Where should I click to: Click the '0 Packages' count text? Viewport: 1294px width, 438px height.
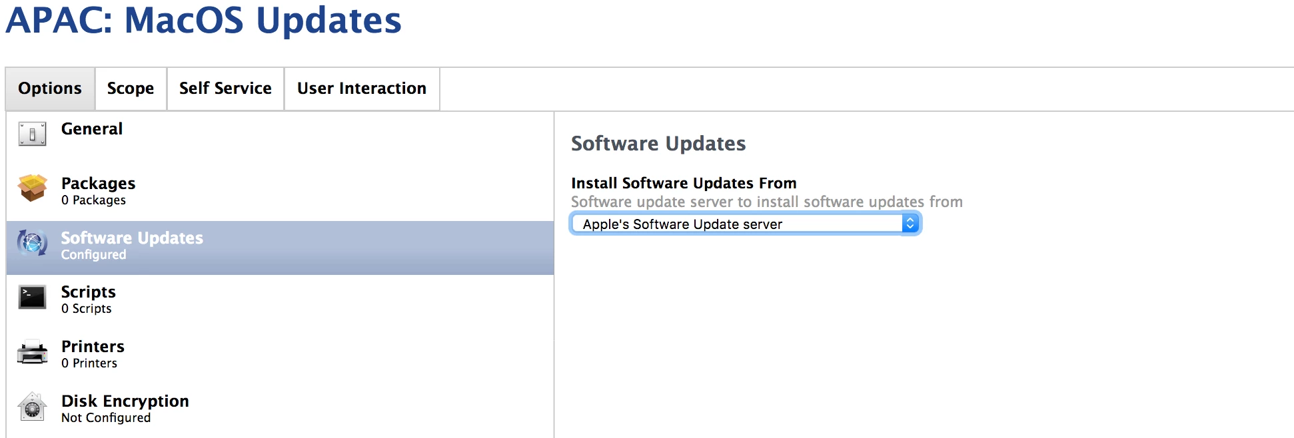click(93, 200)
